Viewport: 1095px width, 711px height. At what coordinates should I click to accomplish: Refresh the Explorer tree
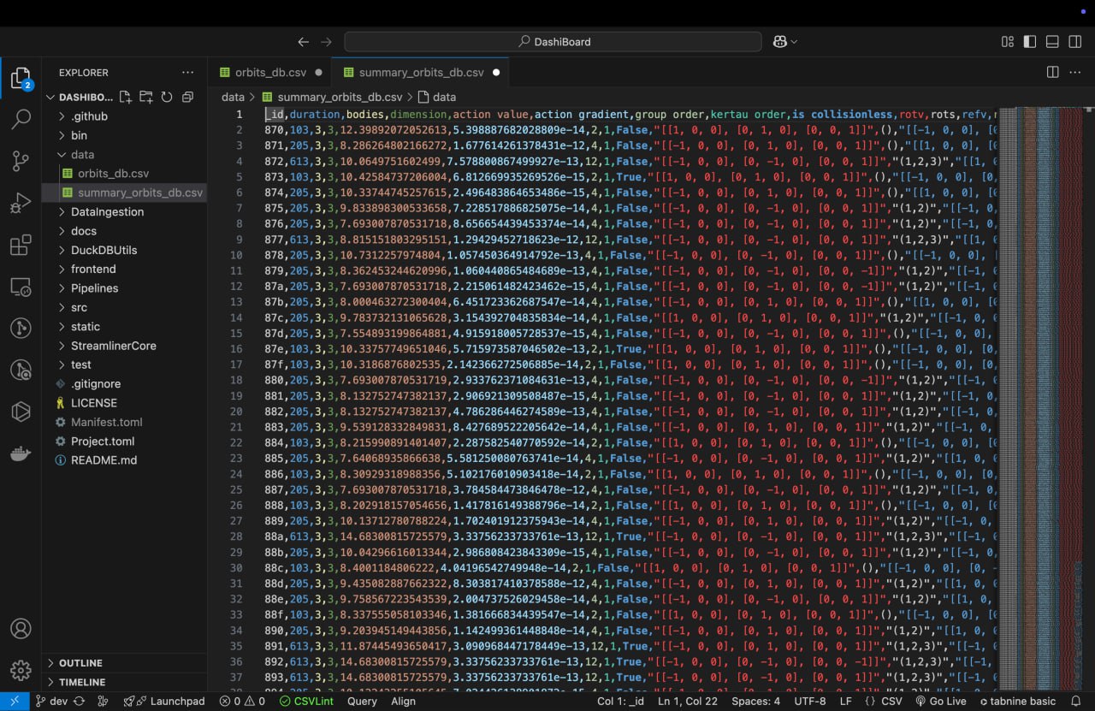point(167,97)
